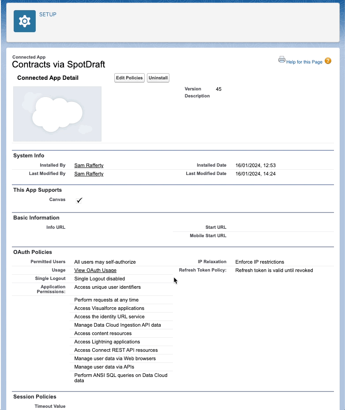Click the orange help question mark icon
Image resolution: width=345 pixels, height=410 pixels.
[x=328, y=61]
